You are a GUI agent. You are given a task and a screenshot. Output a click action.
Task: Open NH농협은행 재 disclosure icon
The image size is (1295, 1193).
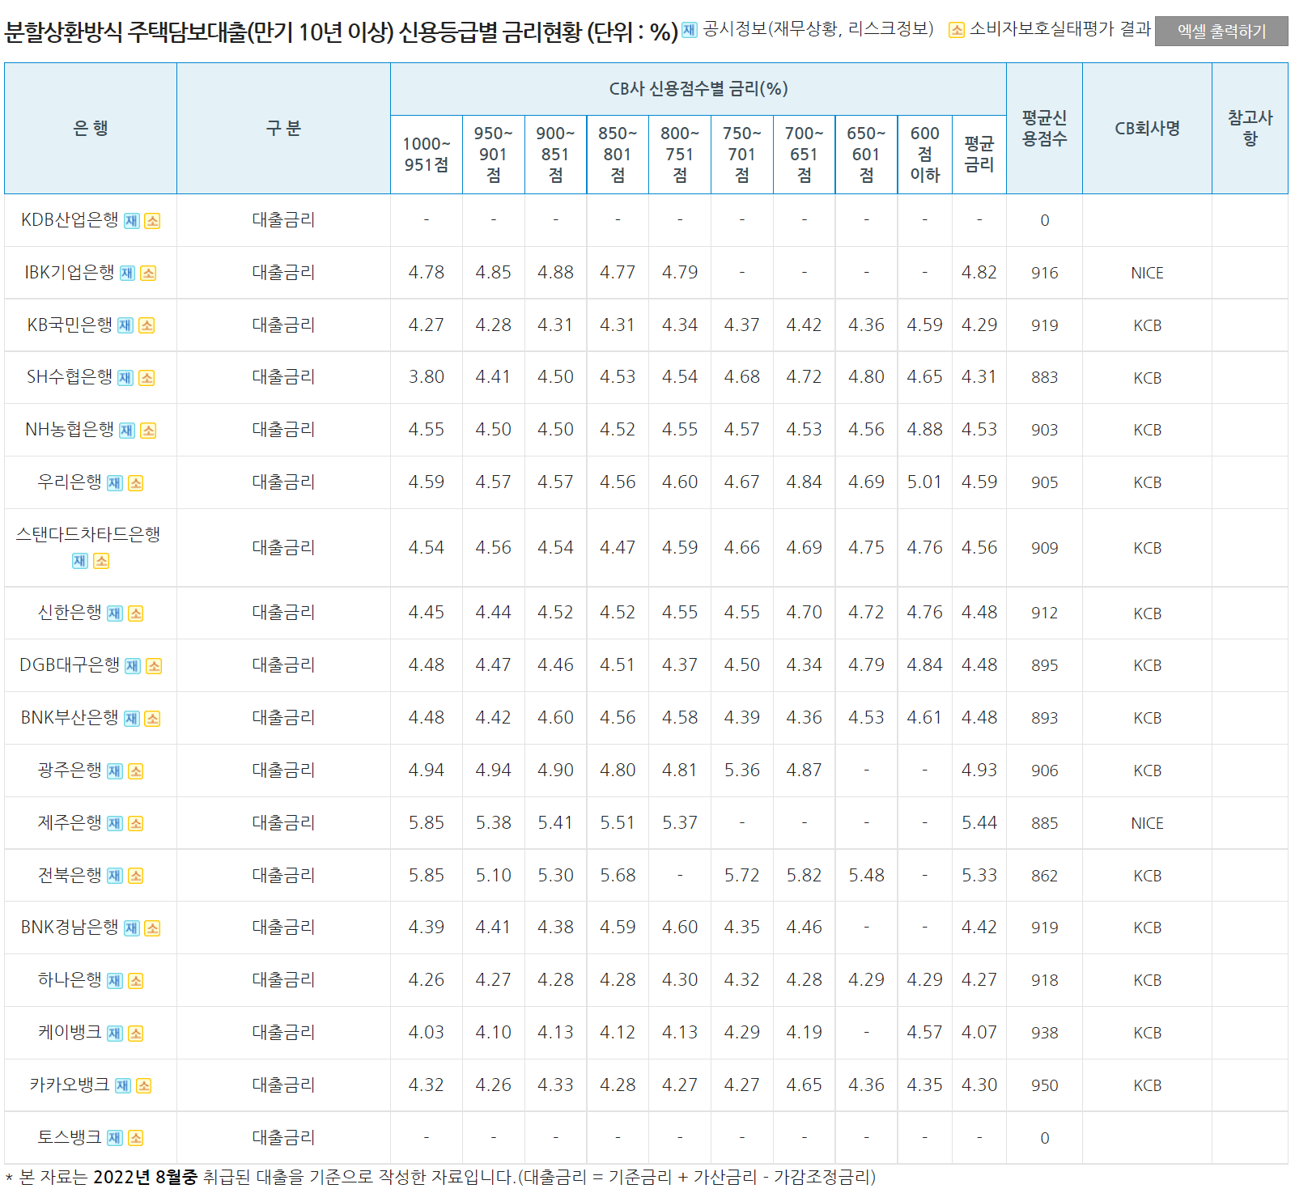(127, 431)
